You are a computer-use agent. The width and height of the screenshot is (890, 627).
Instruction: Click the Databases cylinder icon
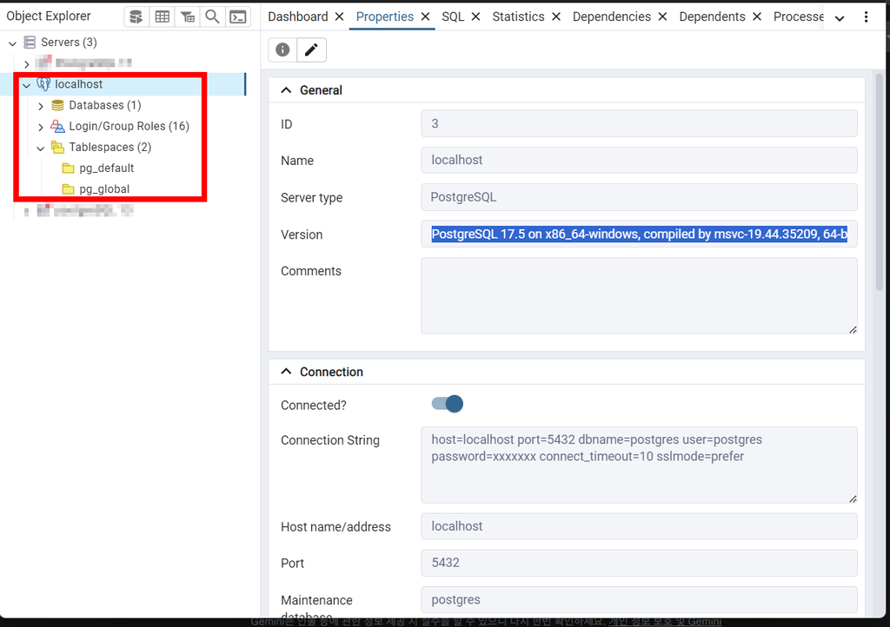[57, 105]
